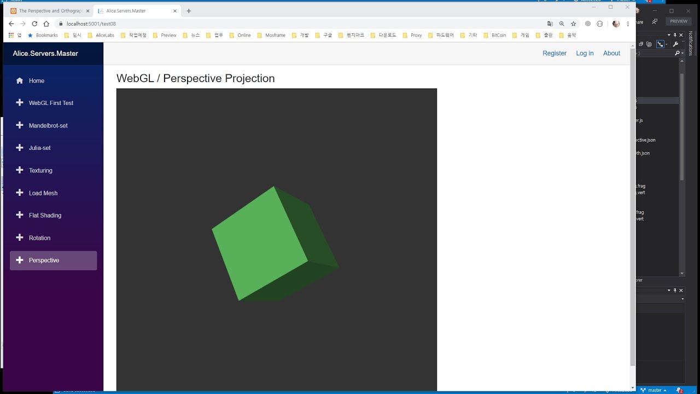The width and height of the screenshot is (700, 394).
Task: Click the Solution Explorer search dropdown arrow
Action: coord(682,53)
